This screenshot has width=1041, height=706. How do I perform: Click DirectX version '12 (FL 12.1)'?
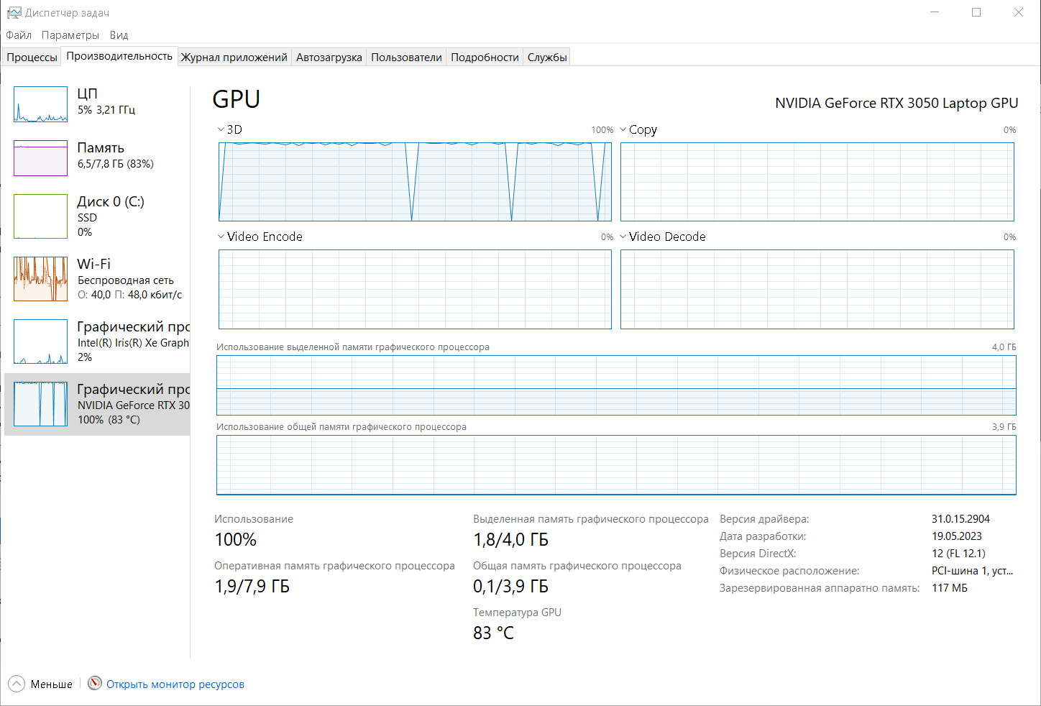958,554
